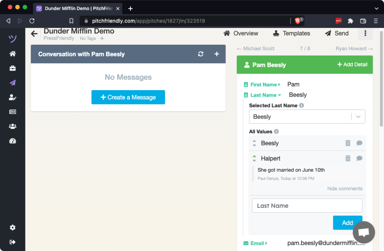Click the Last Name input field
The image size is (384, 251).
pyautogui.click(x=307, y=206)
